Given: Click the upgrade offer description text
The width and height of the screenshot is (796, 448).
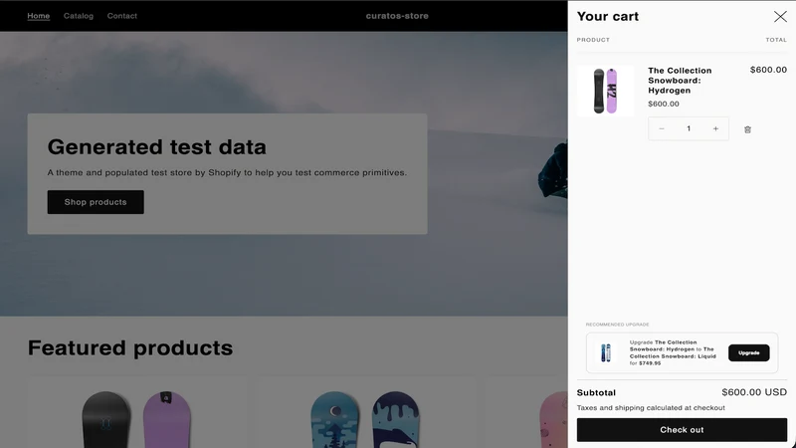Looking at the screenshot, I should point(673,352).
